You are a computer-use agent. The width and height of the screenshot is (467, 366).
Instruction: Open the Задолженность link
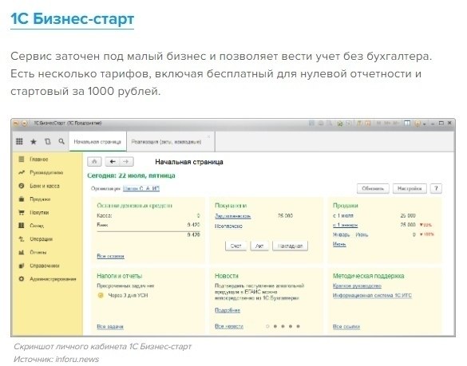pyautogui.click(x=233, y=216)
